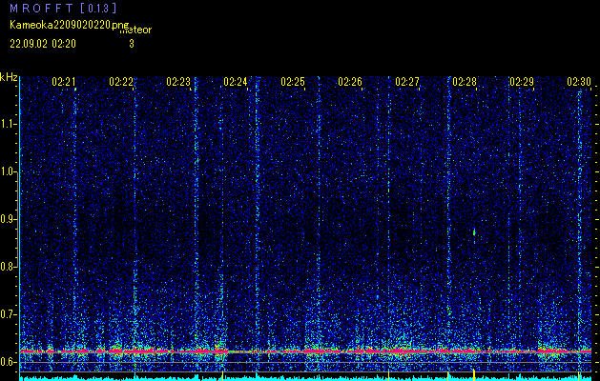
Task: Click the 0.6 kHz frequency label
Action: point(8,362)
